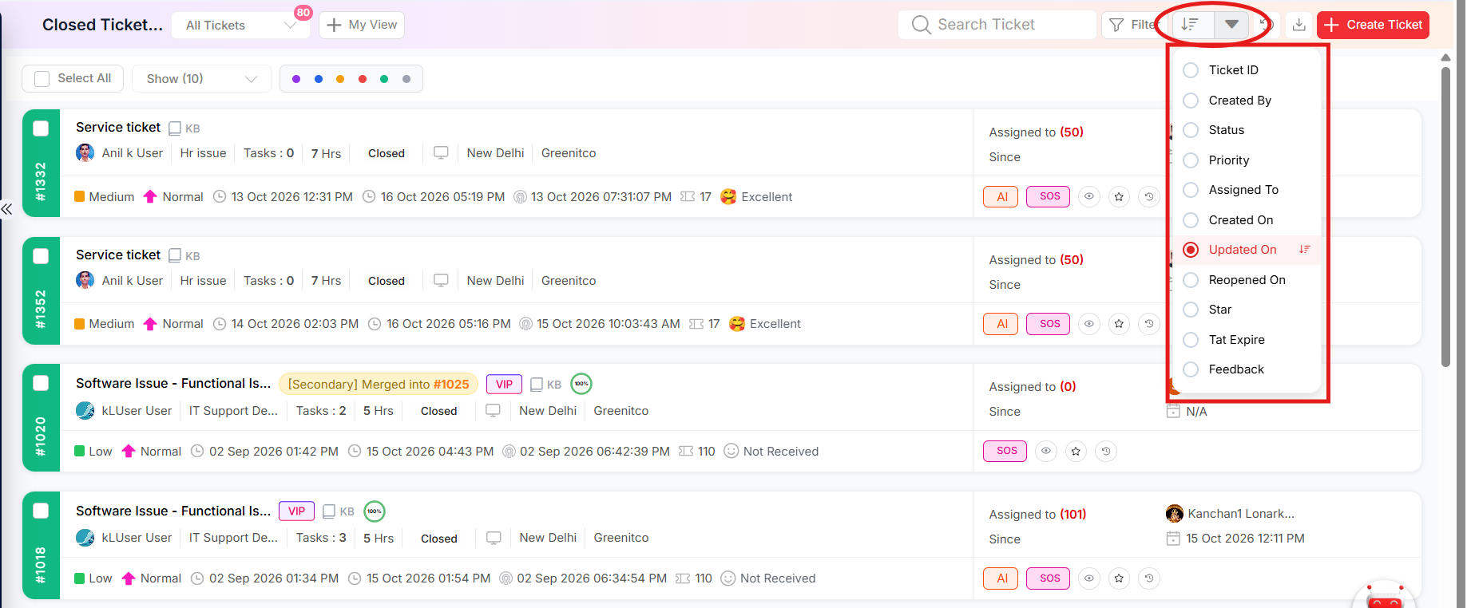Click the Create Ticket button
This screenshot has height=608, width=1467.
[1374, 25]
